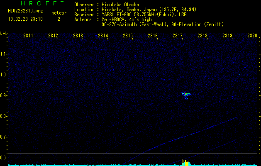Click the meteor count value 2
261x166 pixels.
click(x=59, y=19)
